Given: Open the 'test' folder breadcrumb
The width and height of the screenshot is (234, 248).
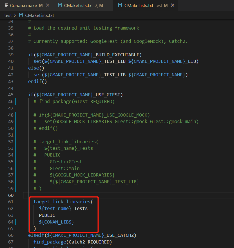Looking at the screenshot, I should tap(8, 15).
